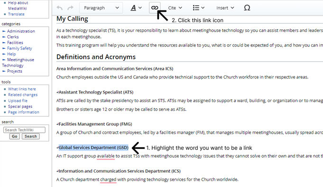This screenshot has width=323, height=187.
Task: Click the redo arrow in editor toolbar
Action: coord(71,8)
